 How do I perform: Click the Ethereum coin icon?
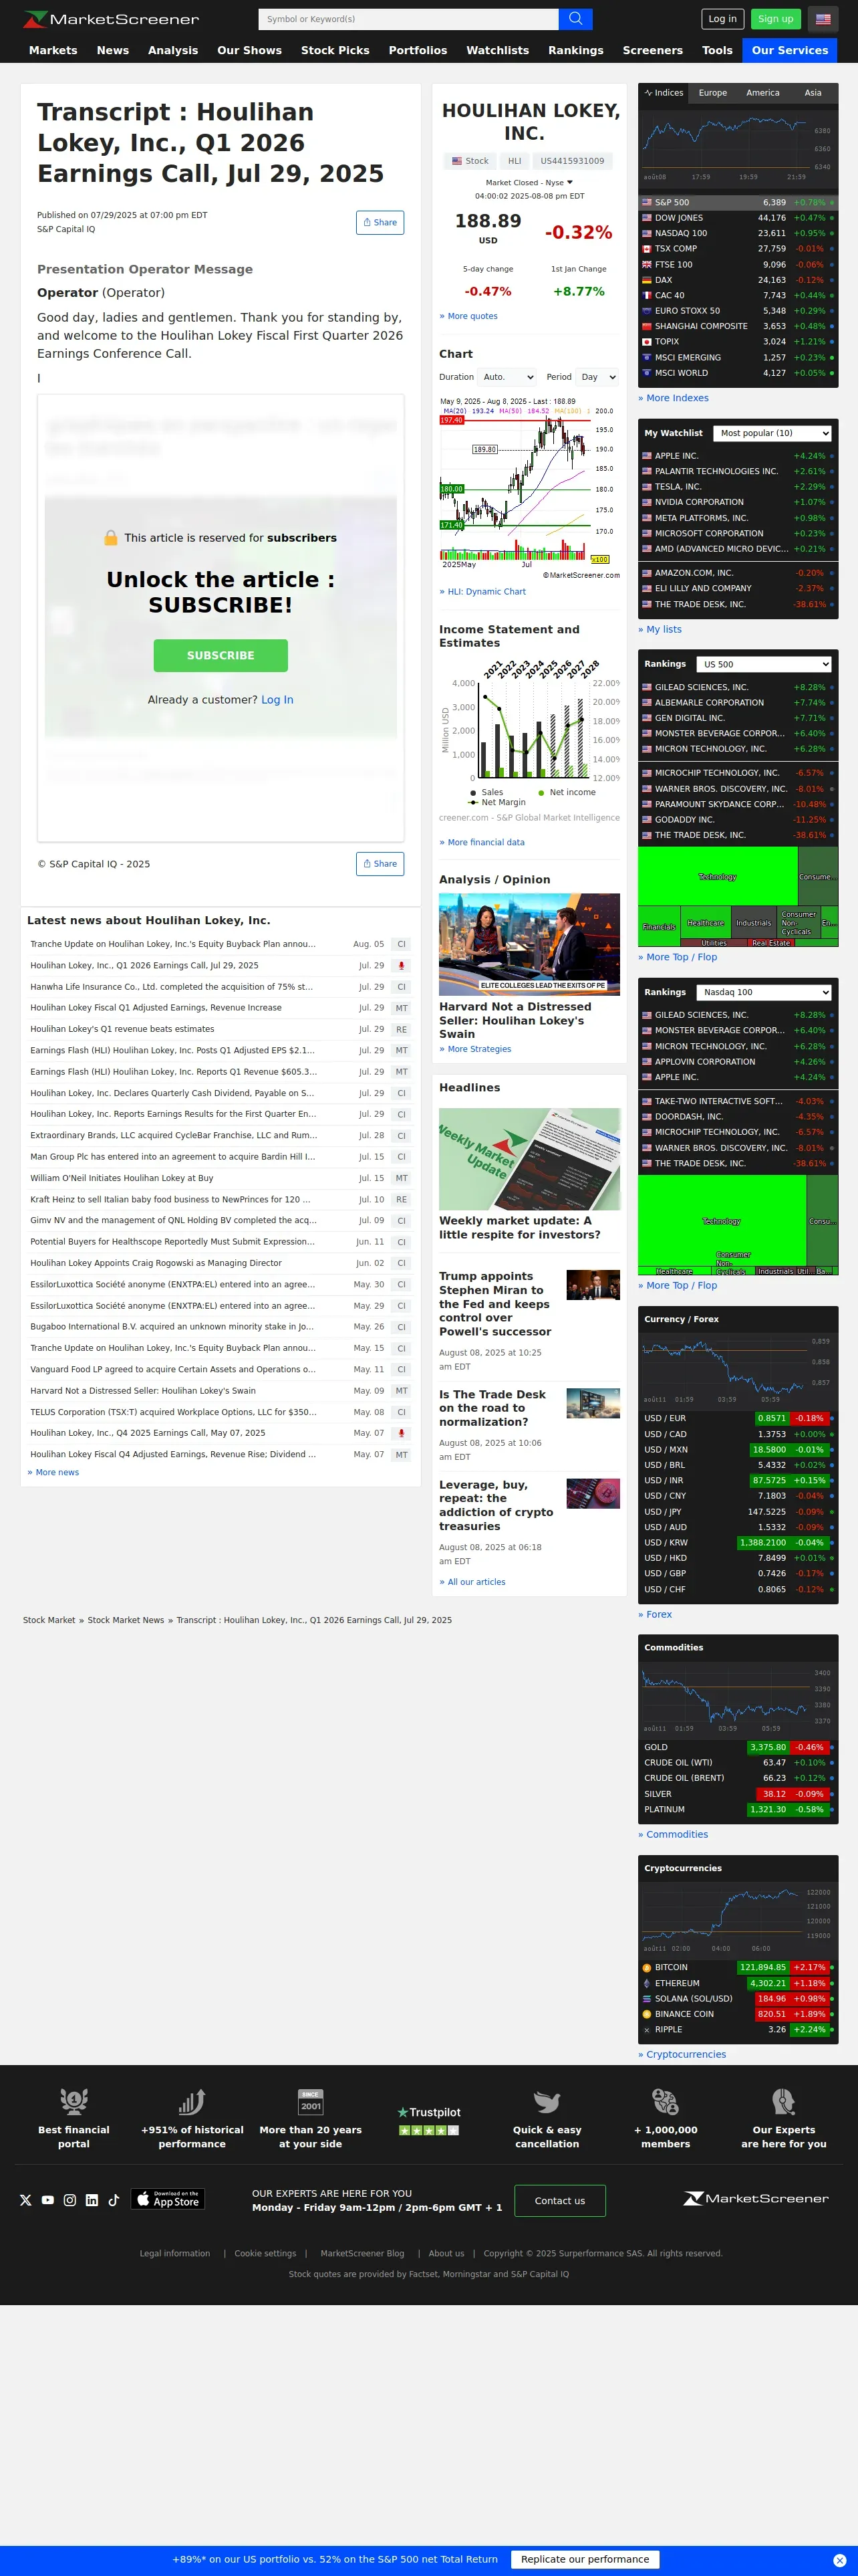tap(648, 1983)
